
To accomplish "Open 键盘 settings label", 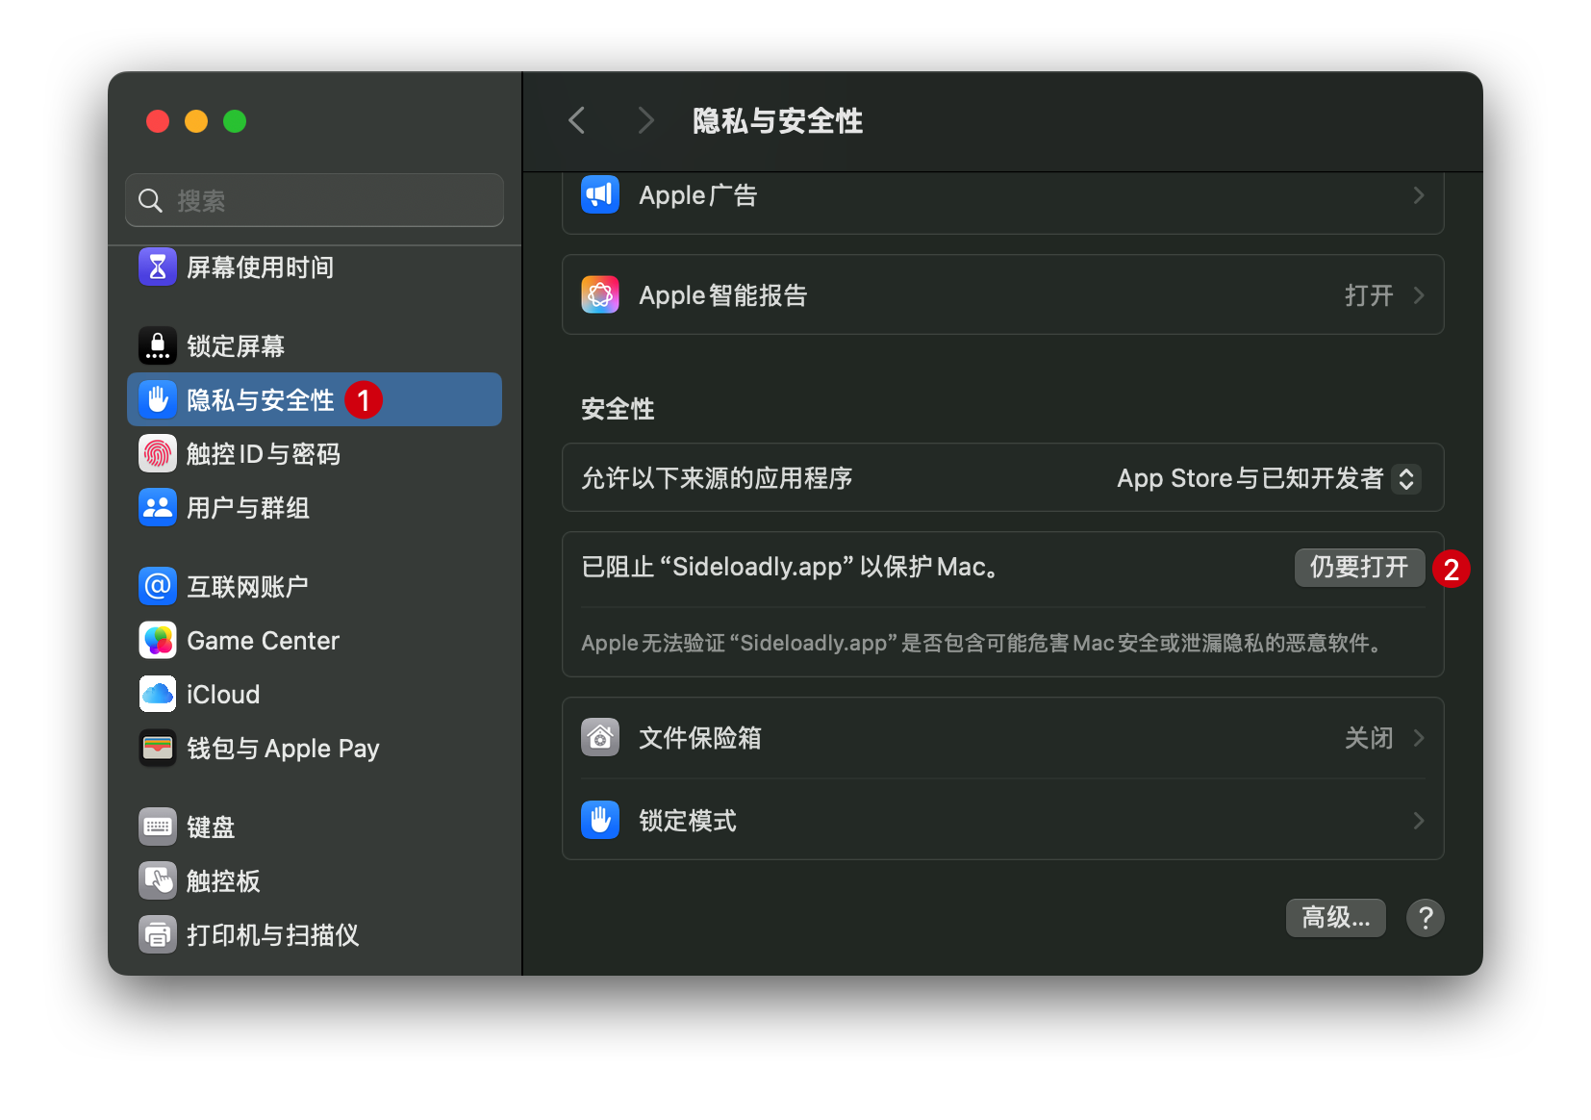I will pyautogui.click(x=211, y=827).
